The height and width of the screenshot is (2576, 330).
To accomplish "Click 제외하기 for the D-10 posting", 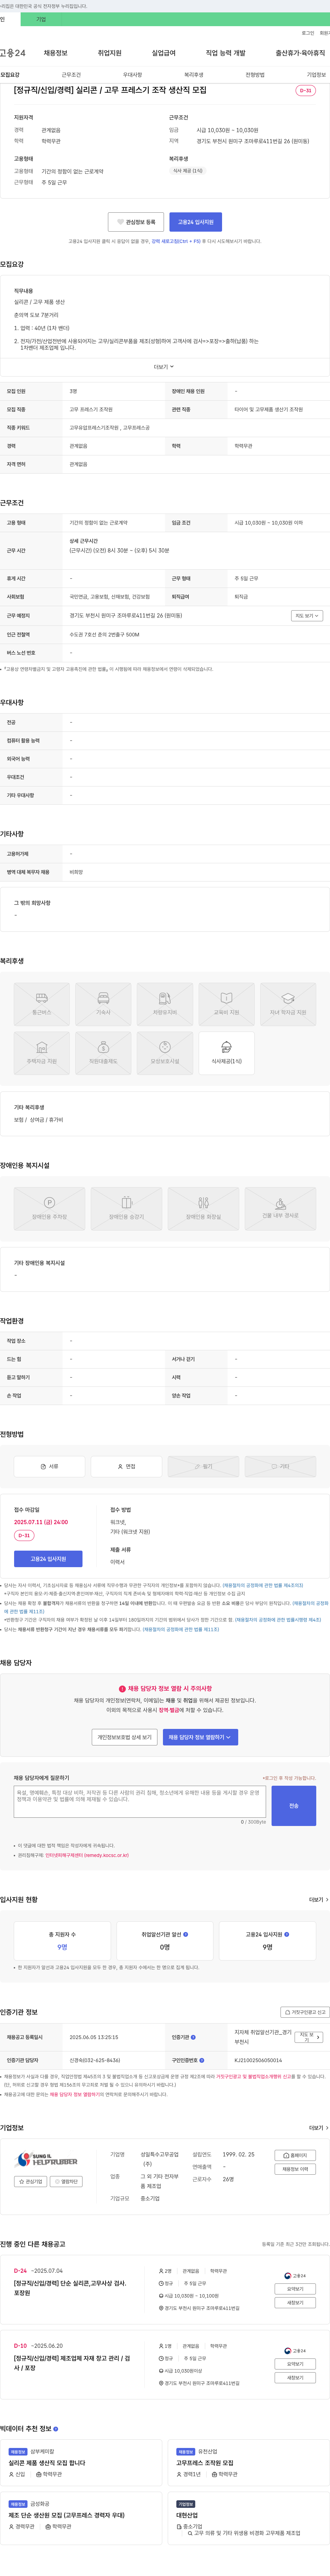I will pyautogui.click(x=295, y=2378).
